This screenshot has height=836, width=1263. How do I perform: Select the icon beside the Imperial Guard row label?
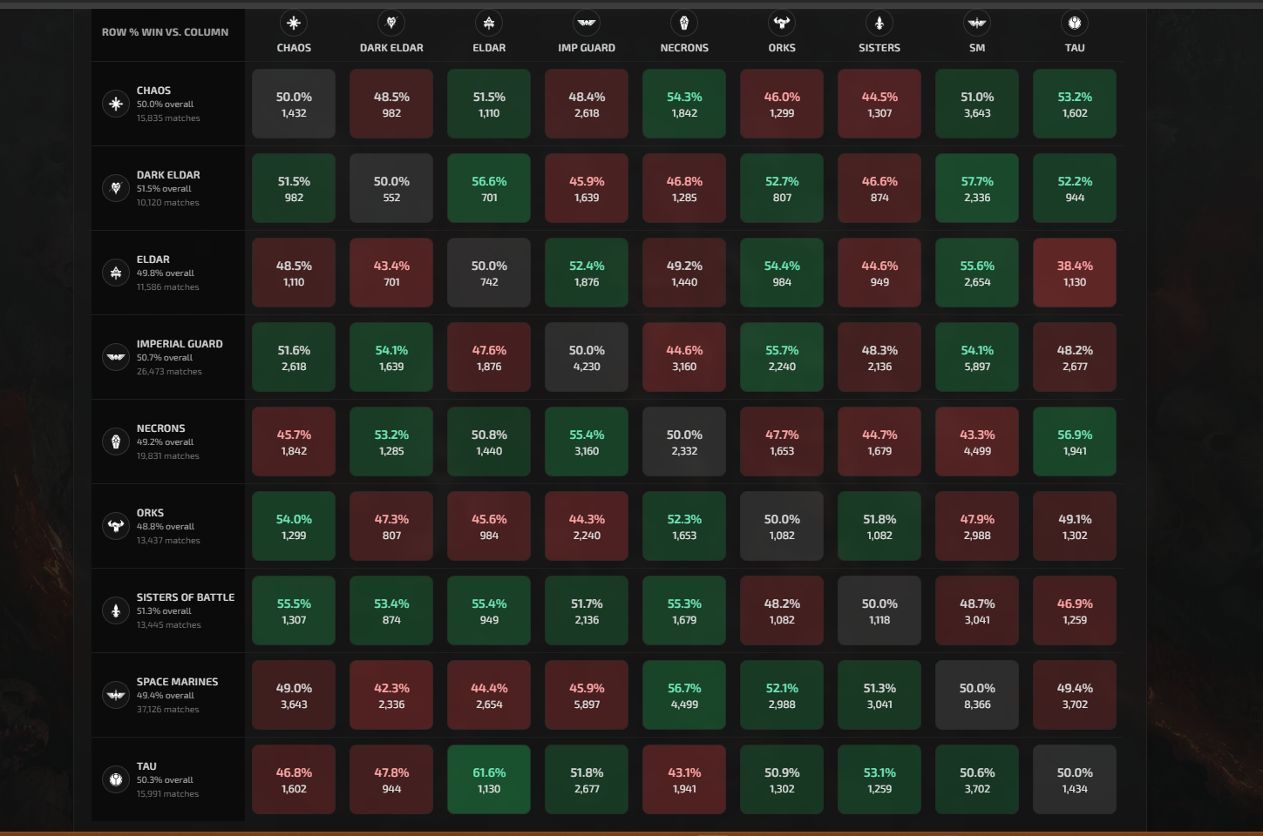[x=116, y=357]
